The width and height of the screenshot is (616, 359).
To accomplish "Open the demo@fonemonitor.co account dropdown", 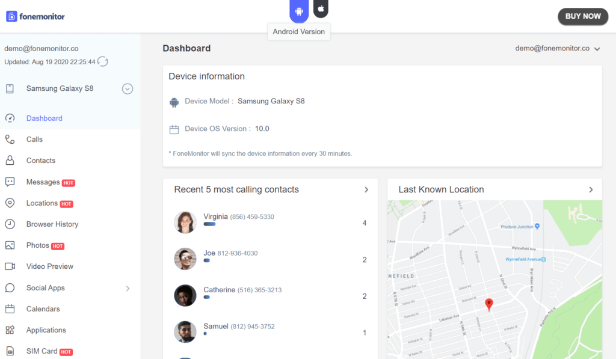I will (x=558, y=48).
